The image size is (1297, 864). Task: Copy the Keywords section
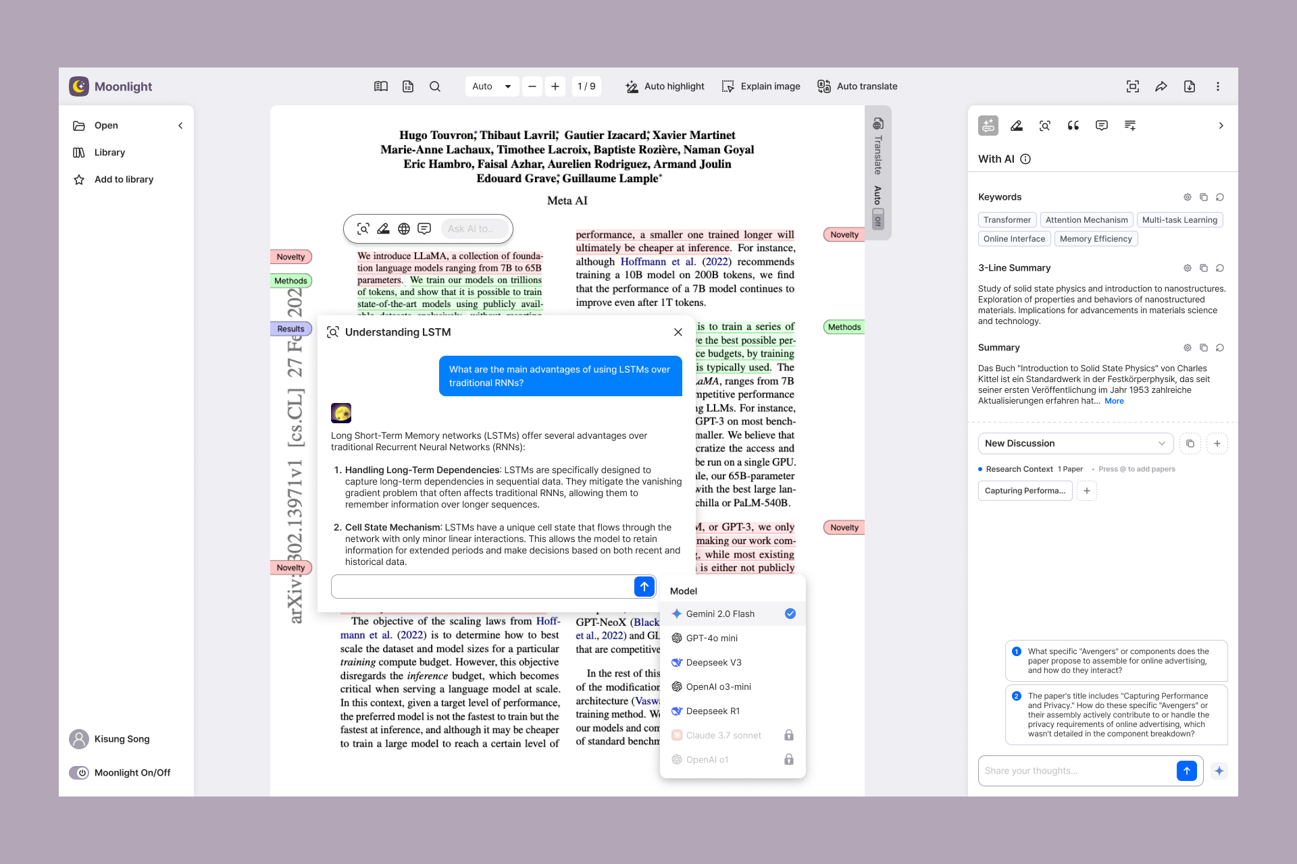[1204, 197]
